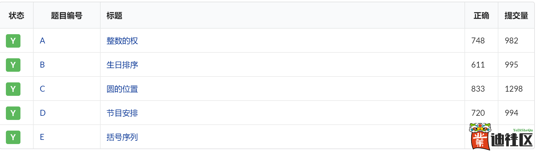Viewport: 539px width, 153px height.
Task: Open problem titled 整数的权
Action: tap(122, 41)
